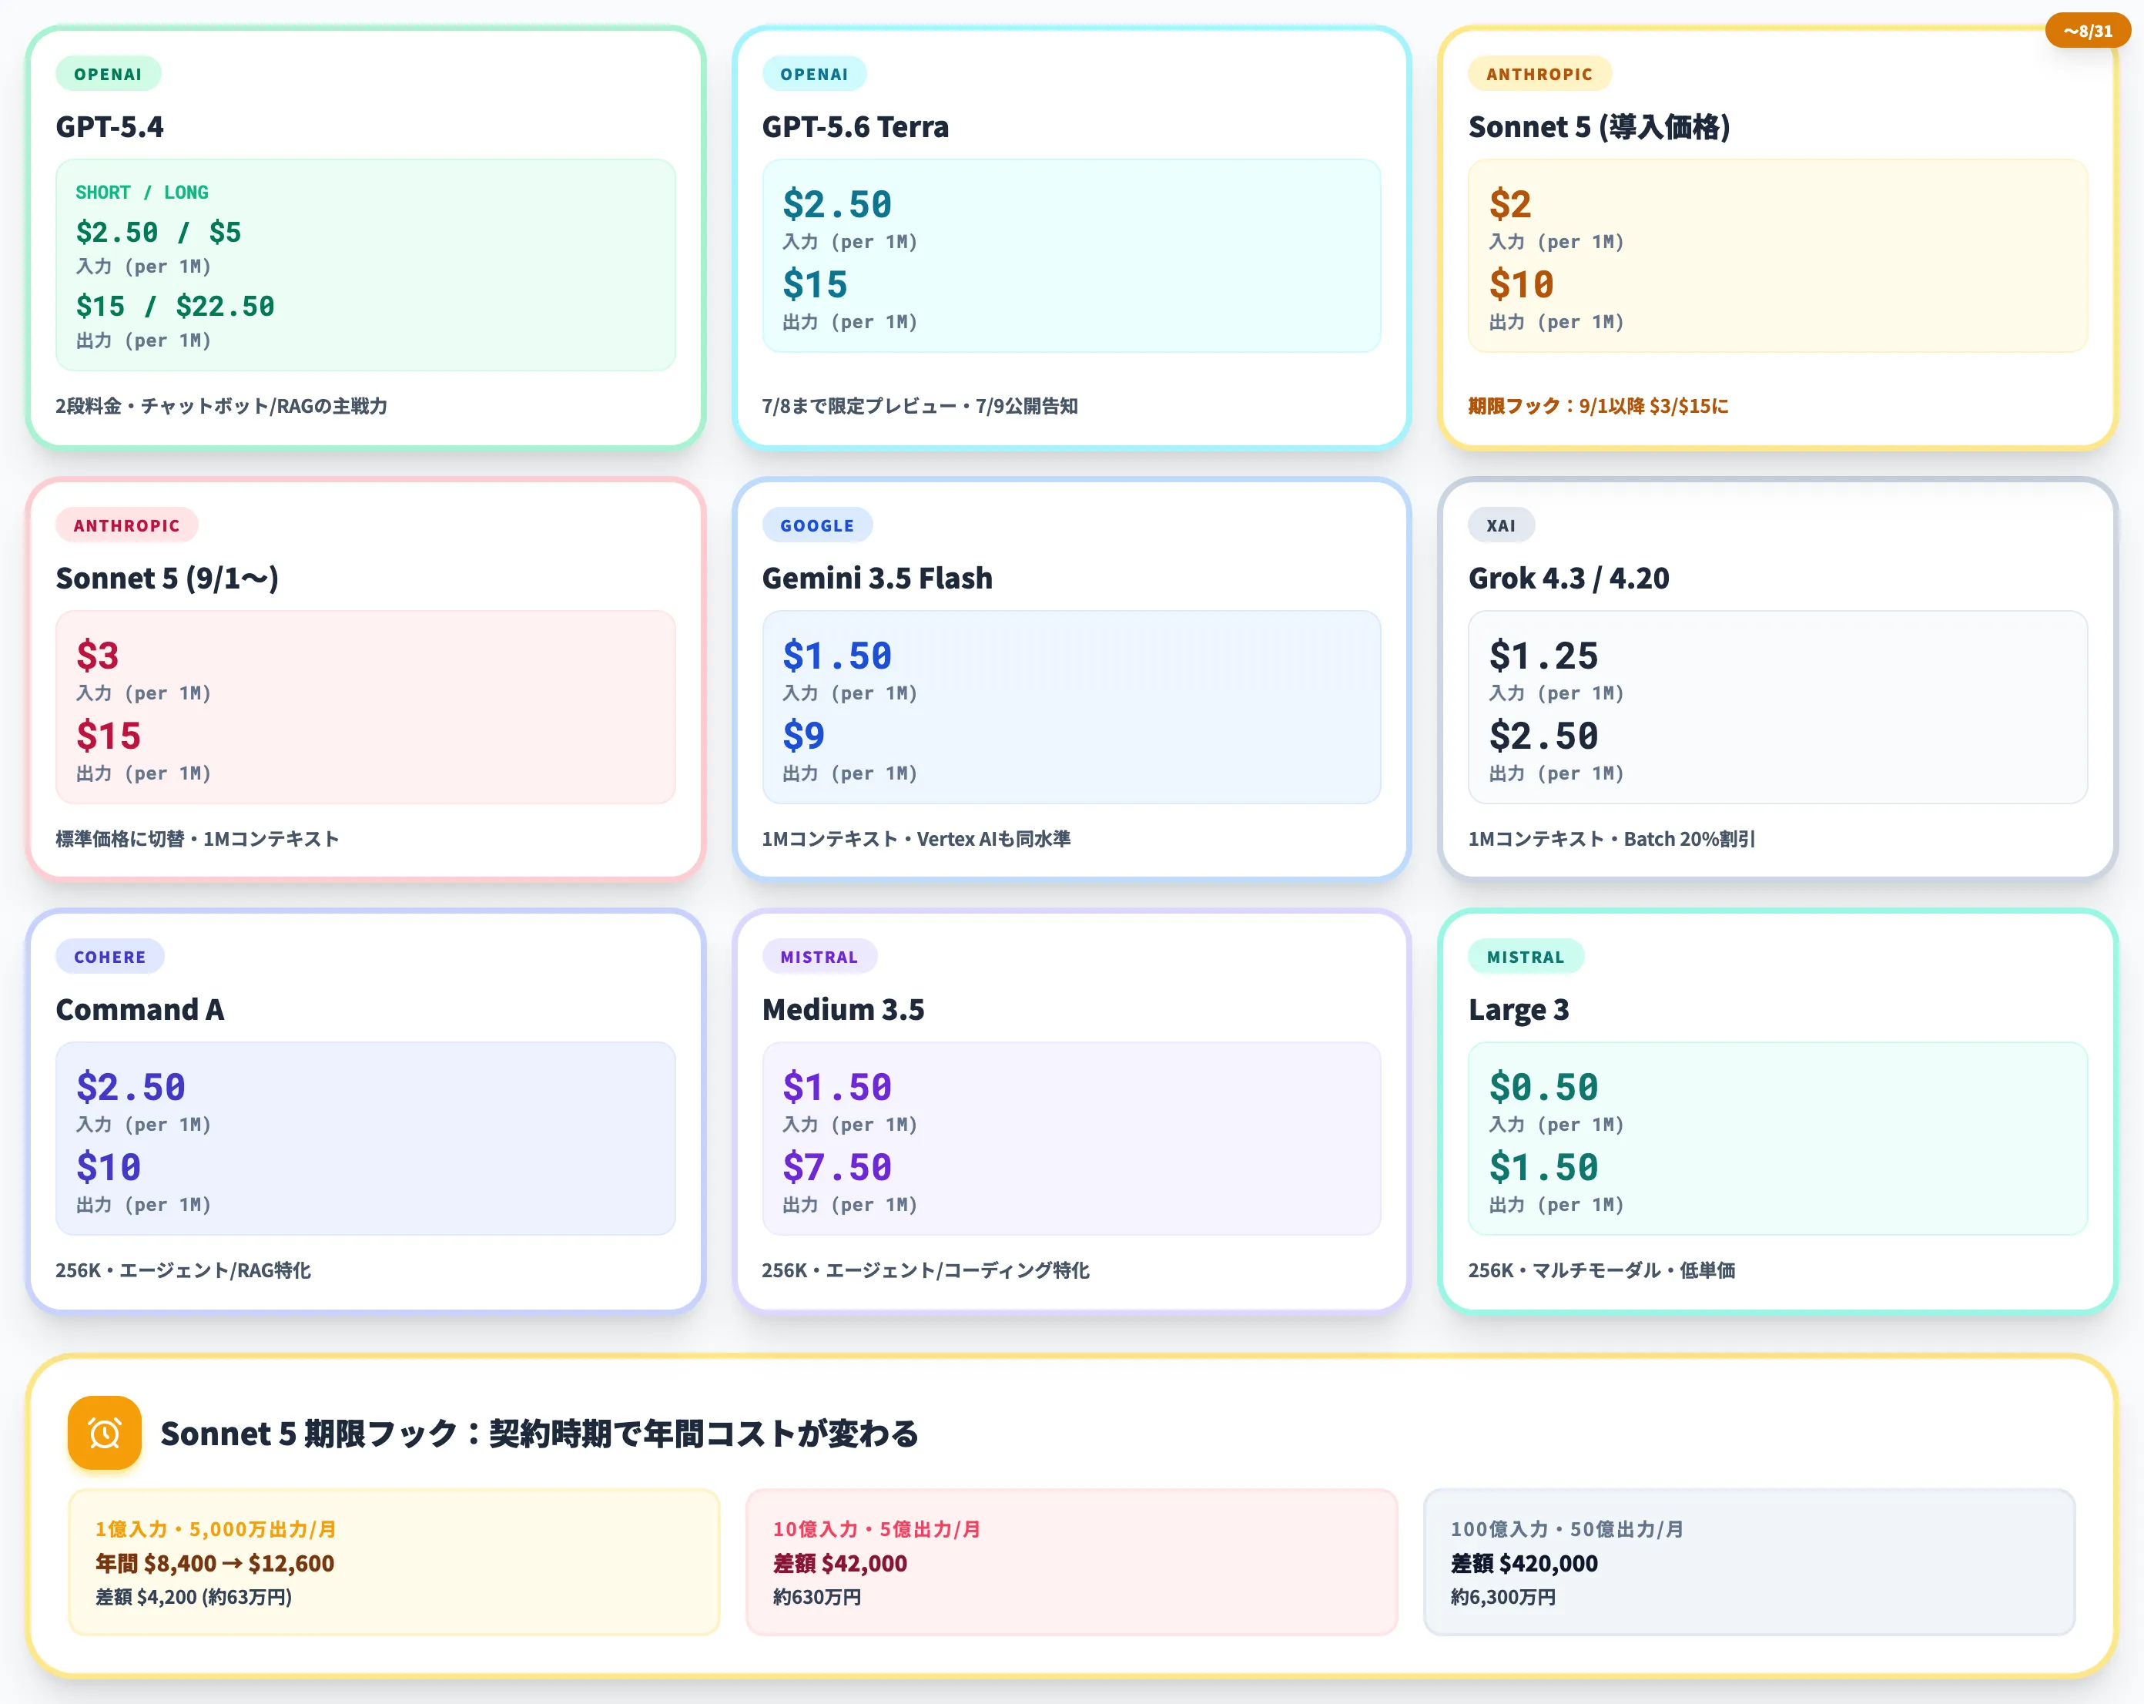Select the Command A card title
Image resolution: width=2144 pixels, height=1704 pixels.
pyautogui.click(x=140, y=1010)
